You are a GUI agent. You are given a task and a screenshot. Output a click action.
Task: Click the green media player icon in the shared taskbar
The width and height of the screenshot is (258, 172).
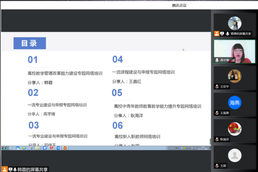24,148
